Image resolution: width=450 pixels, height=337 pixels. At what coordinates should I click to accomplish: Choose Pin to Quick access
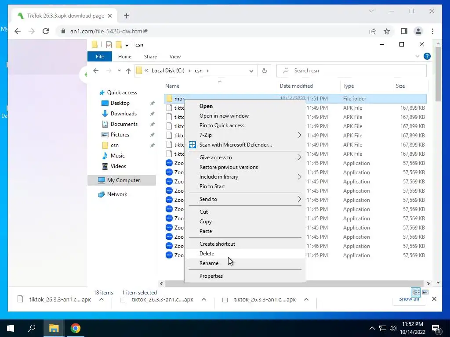point(221,125)
